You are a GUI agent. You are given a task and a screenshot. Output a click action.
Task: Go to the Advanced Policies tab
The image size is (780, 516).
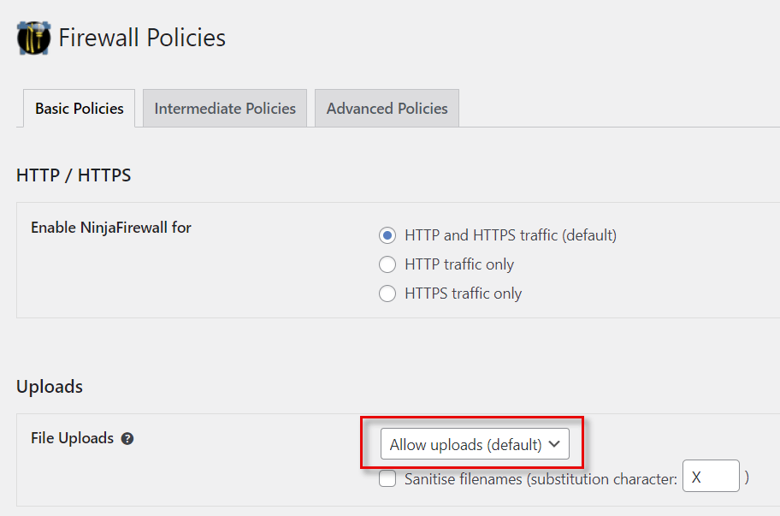pyautogui.click(x=387, y=109)
